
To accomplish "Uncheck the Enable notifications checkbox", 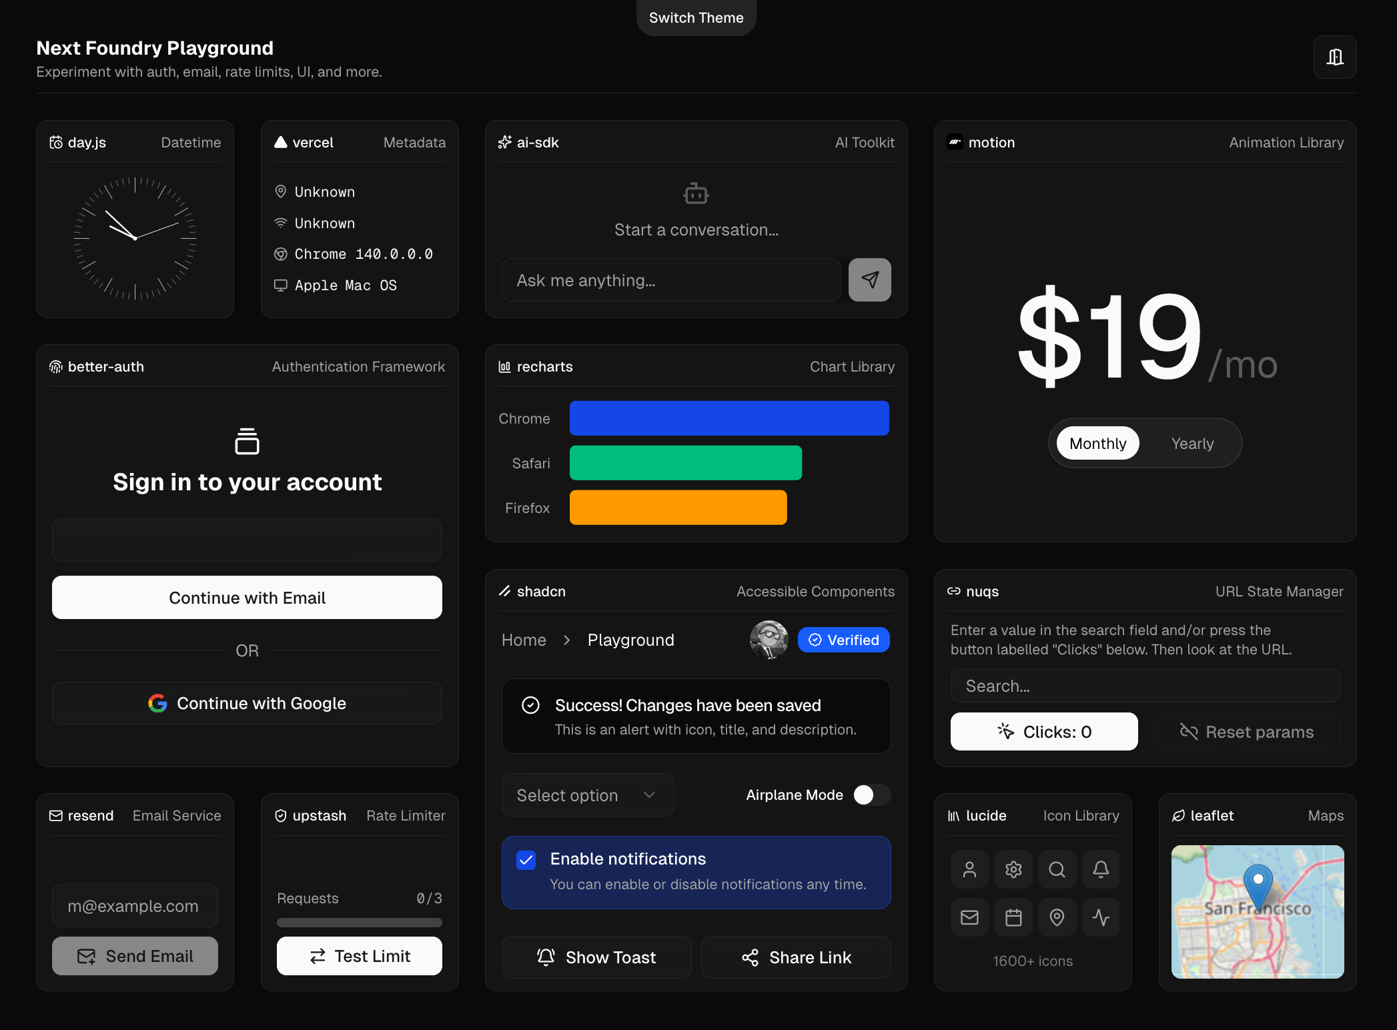I will [526, 860].
